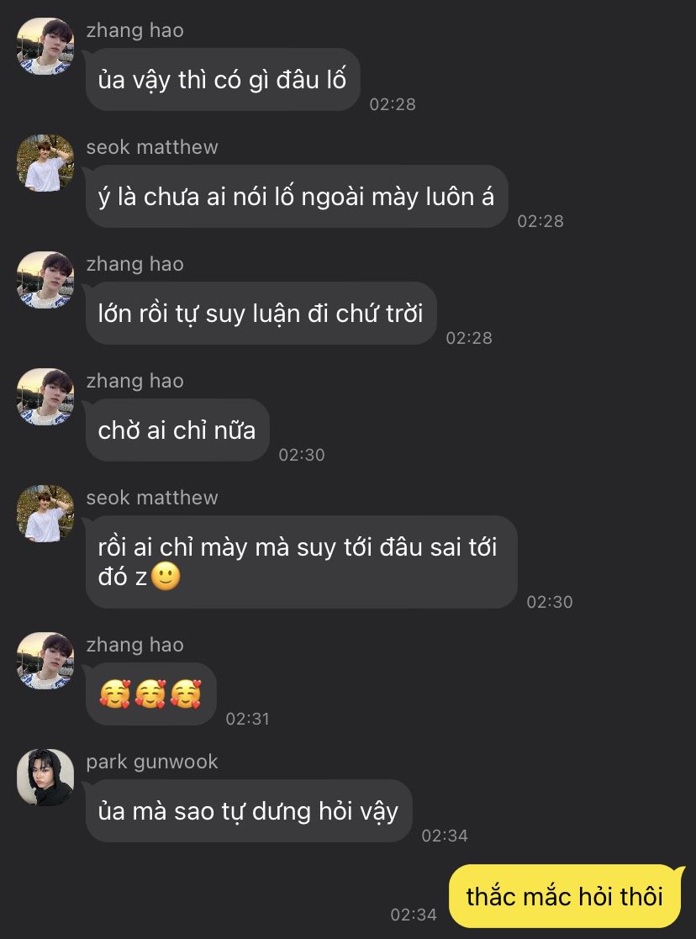Image resolution: width=696 pixels, height=939 pixels.
Task: Tap seok matthew name above 02:30 message
Action: [152, 498]
